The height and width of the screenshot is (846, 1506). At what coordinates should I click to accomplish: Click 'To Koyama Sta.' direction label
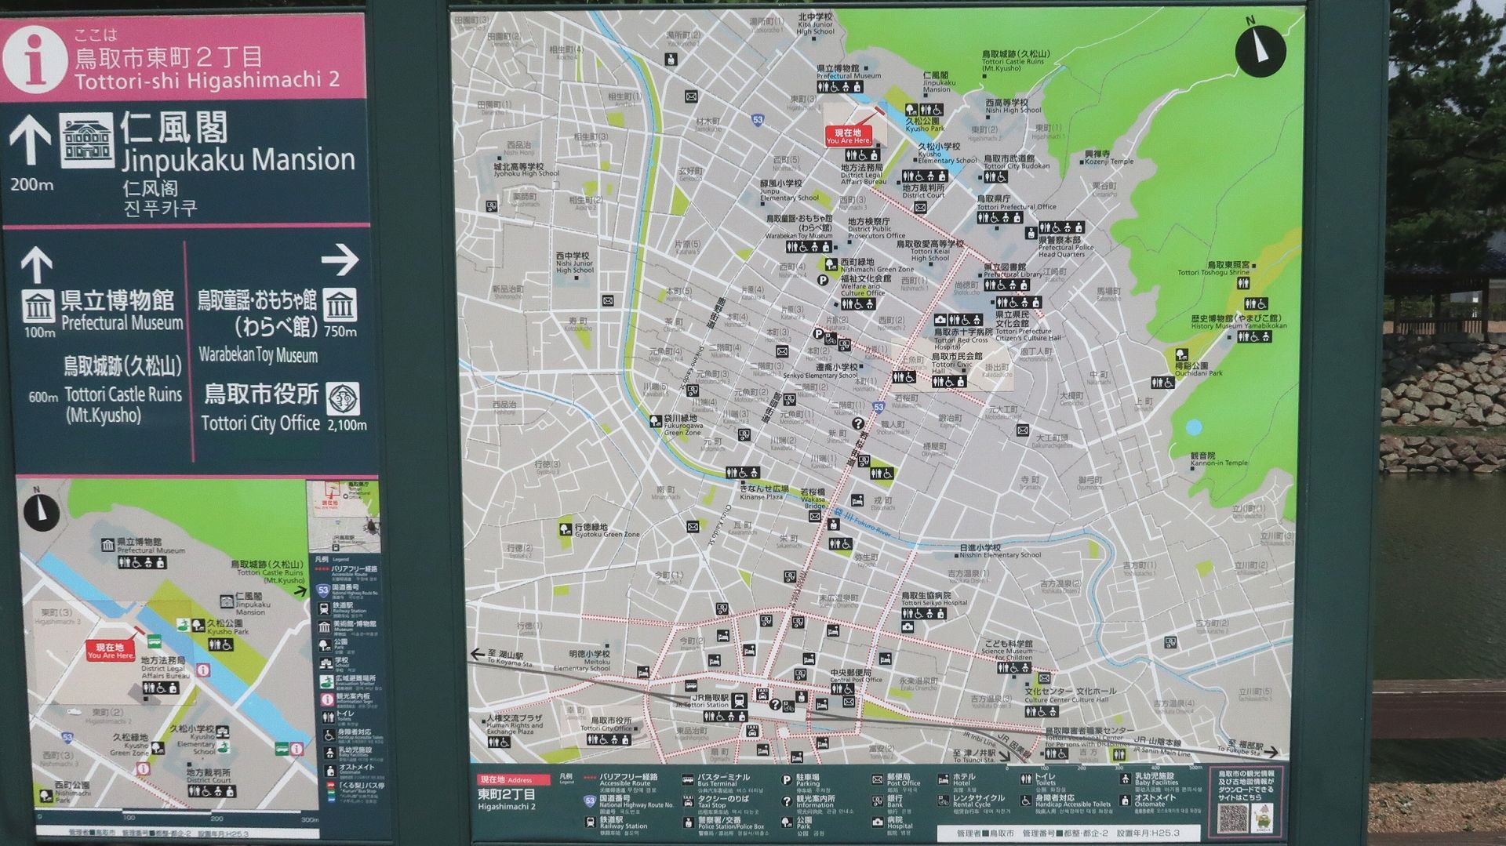[x=510, y=663]
